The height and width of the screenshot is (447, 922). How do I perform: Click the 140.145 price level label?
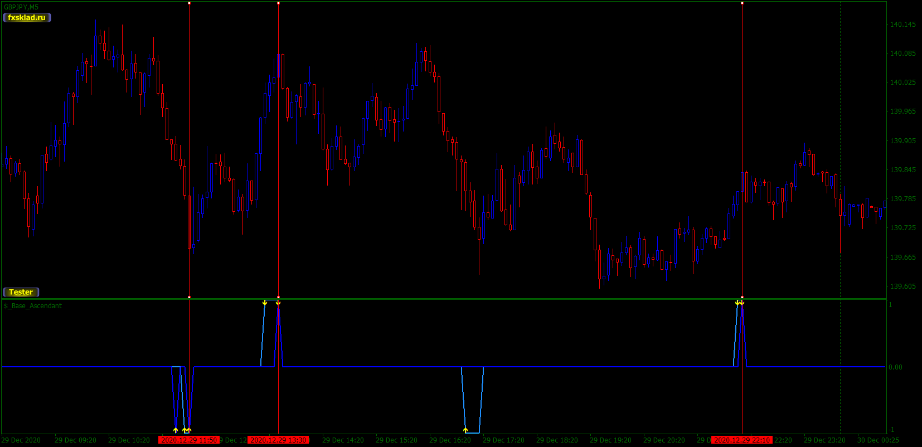[902, 25]
